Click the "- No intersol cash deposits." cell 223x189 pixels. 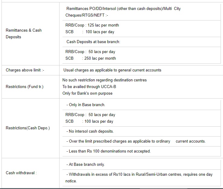(90, 131)
